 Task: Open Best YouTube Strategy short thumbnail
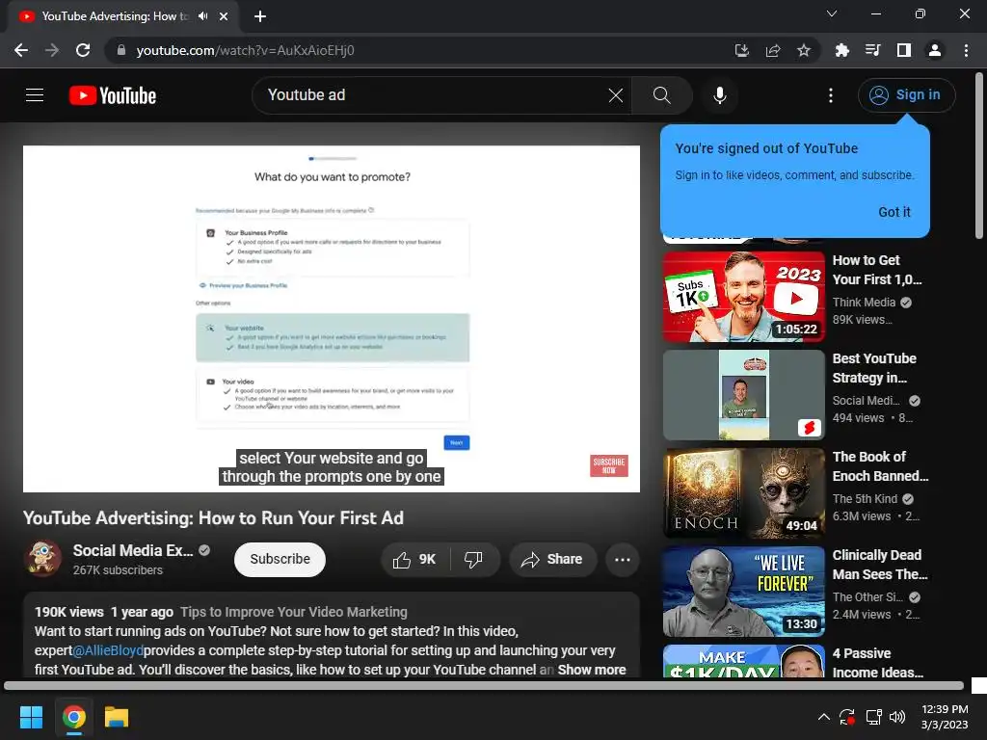coord(743,395)
